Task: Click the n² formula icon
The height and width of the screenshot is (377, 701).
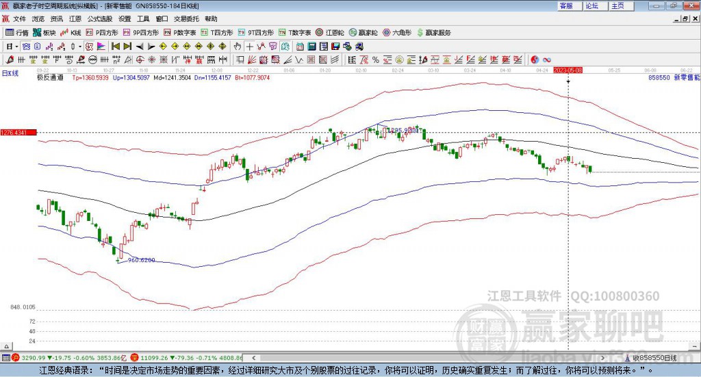Action: tap(116, 60)
